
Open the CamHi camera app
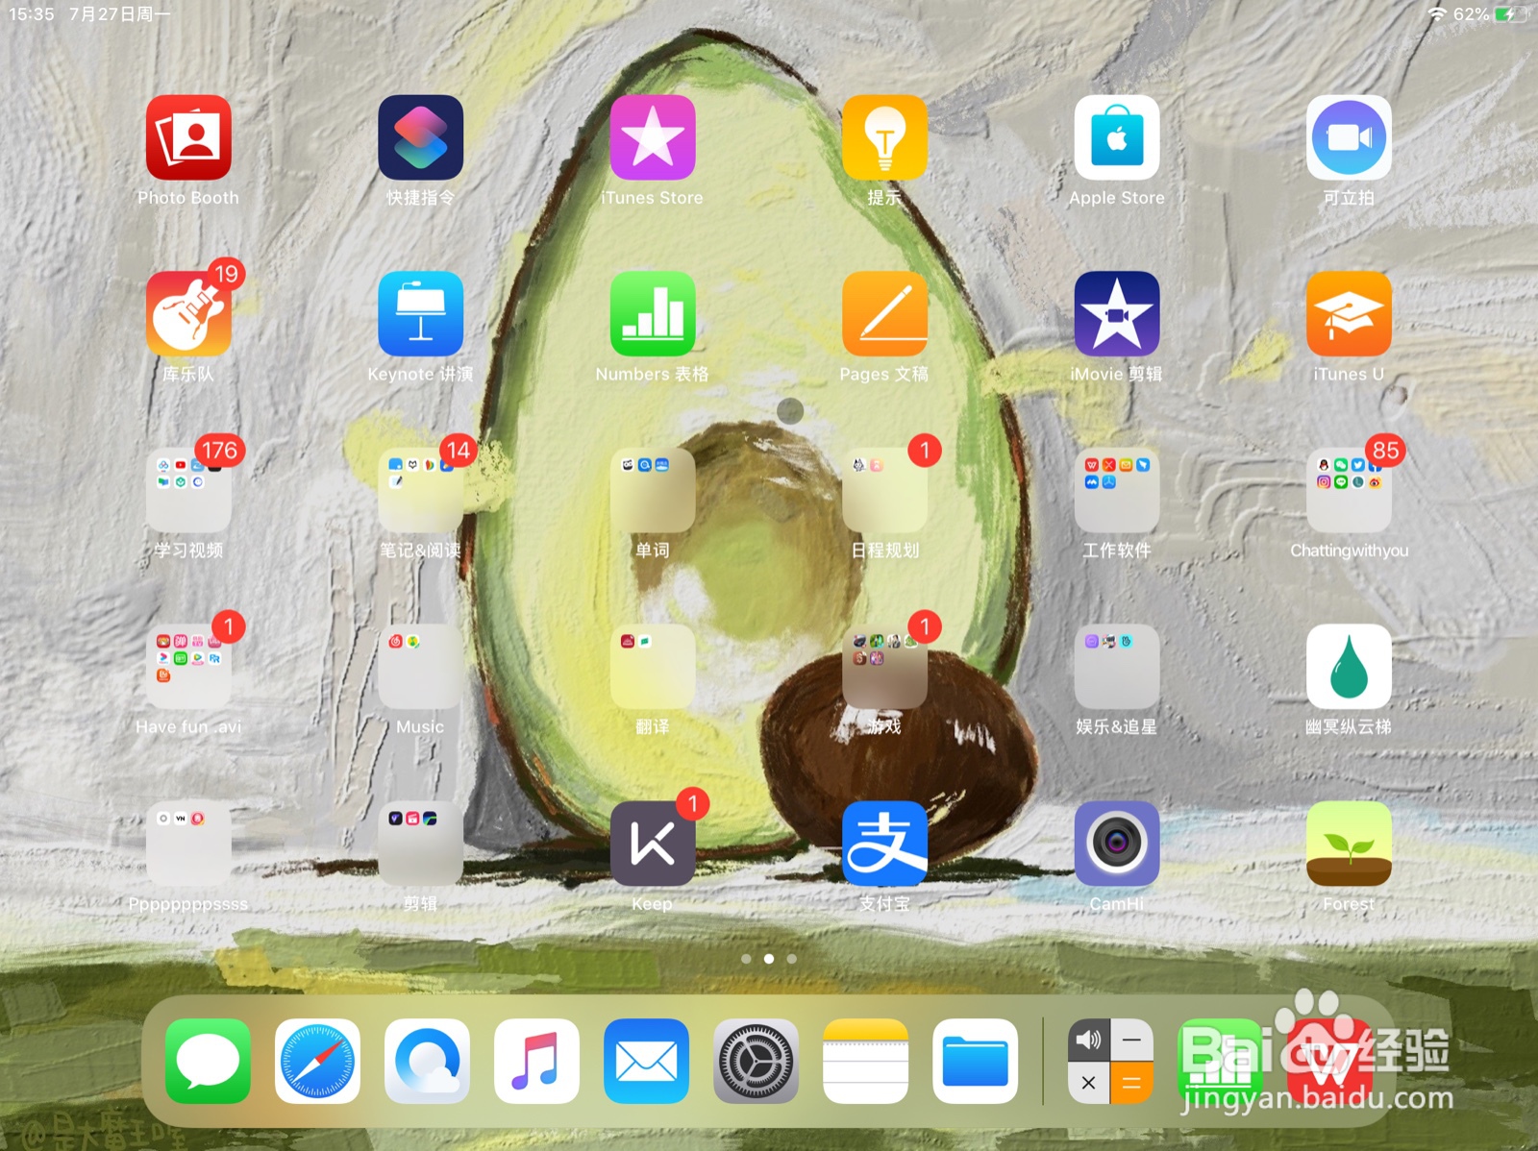point(1117,844)
